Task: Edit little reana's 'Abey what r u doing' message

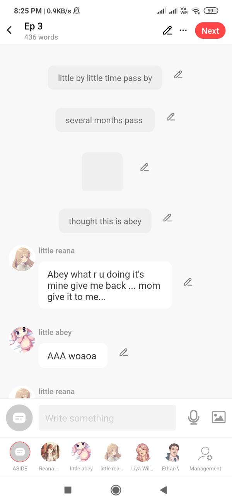Action: [x=188, y=282]
